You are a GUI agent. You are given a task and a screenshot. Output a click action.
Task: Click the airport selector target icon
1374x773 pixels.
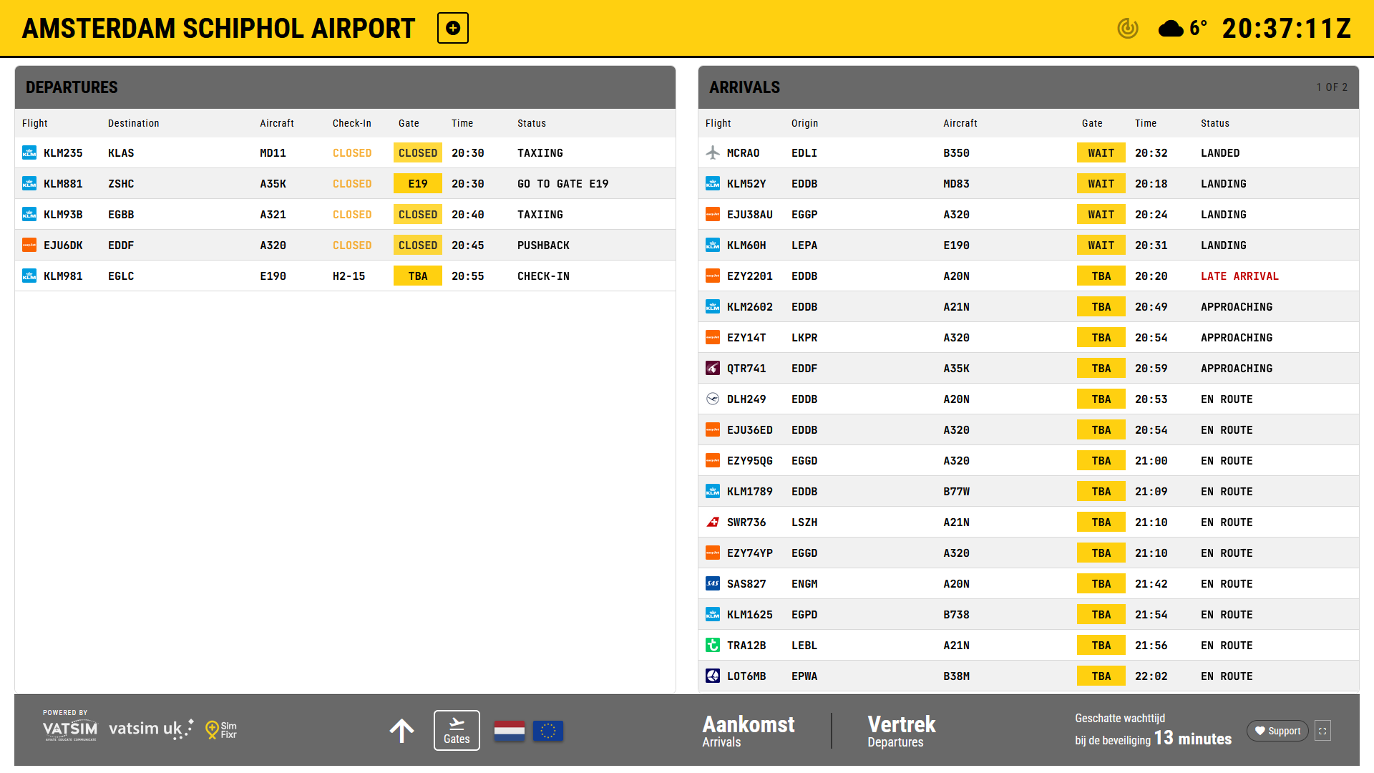453,28
